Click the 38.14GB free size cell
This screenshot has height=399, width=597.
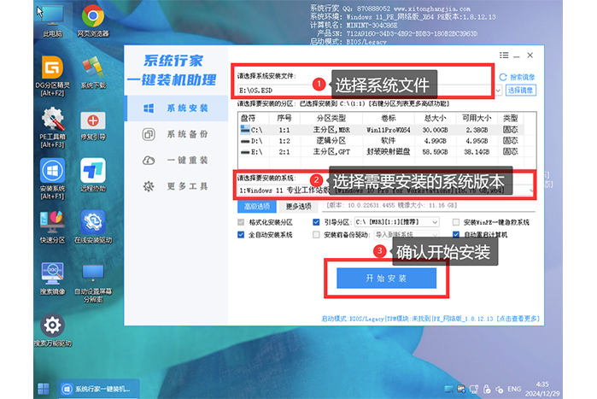point(477,152)
